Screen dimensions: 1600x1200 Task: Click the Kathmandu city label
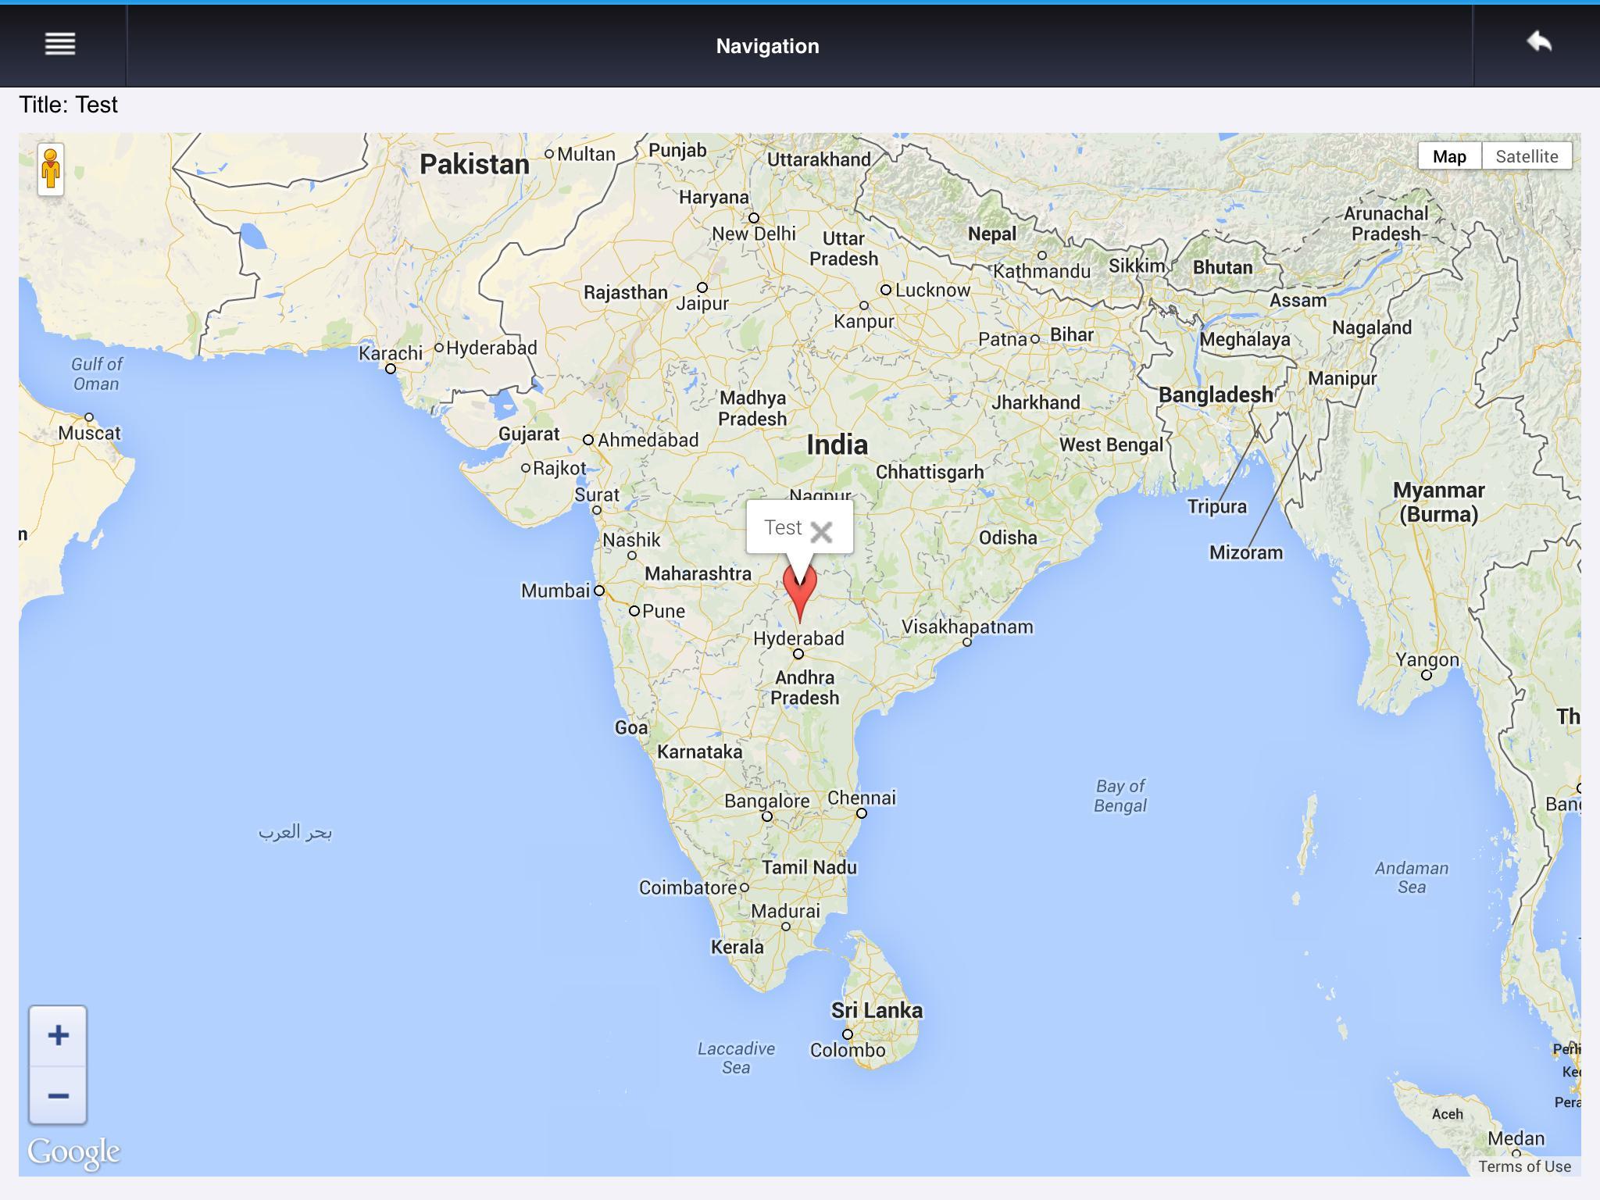tap(1041, 271)
